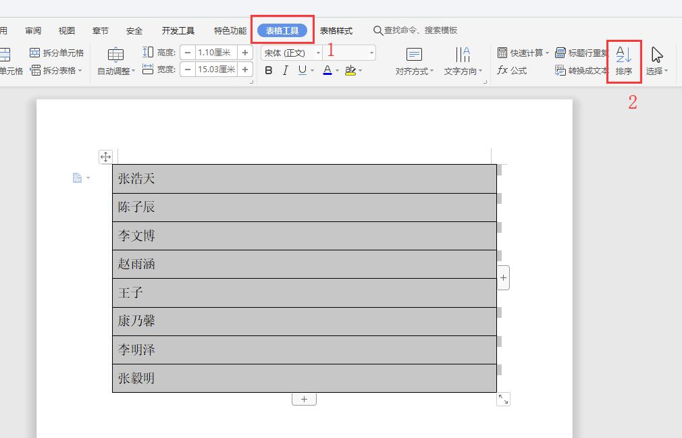Increase row height with the plus stepper
682x438 pixels.
pos(245,51)
